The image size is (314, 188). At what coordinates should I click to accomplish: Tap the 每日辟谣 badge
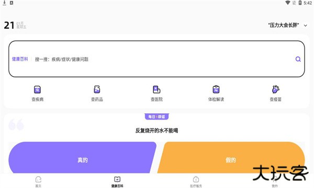pyautogui.click(x=156, y=116)
